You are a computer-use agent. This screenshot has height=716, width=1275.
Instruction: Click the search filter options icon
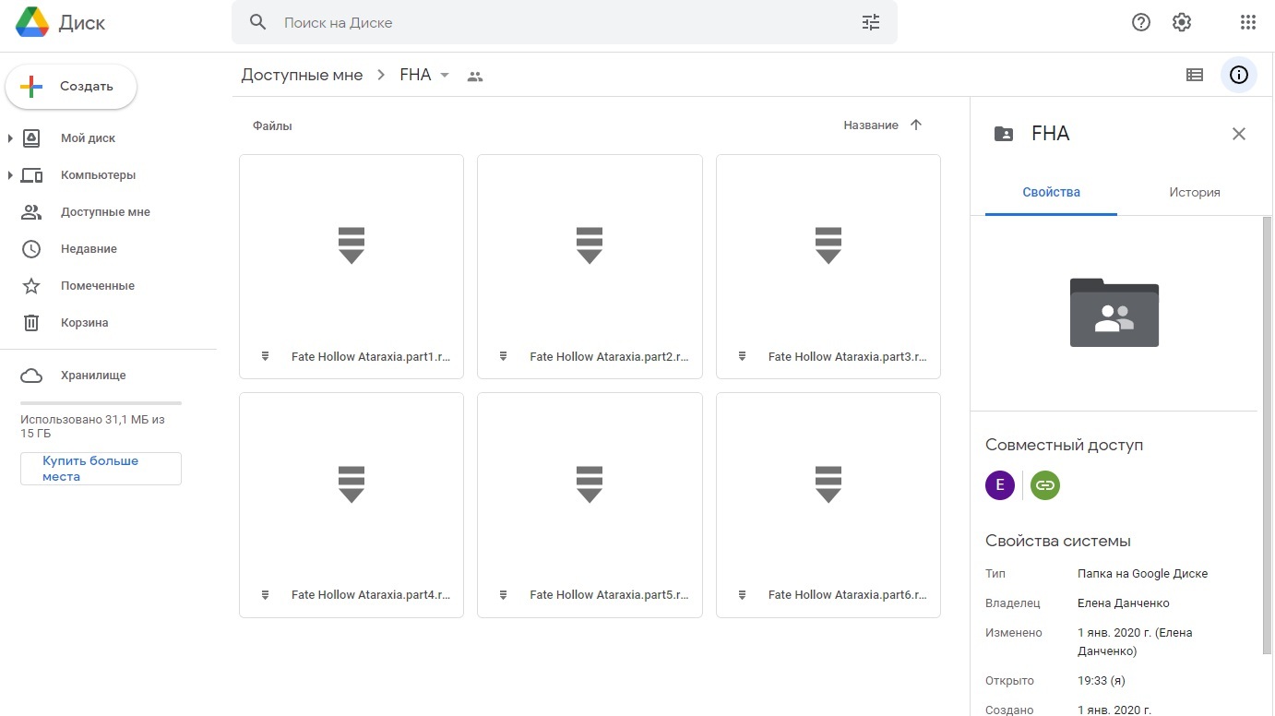coord(870,23)
